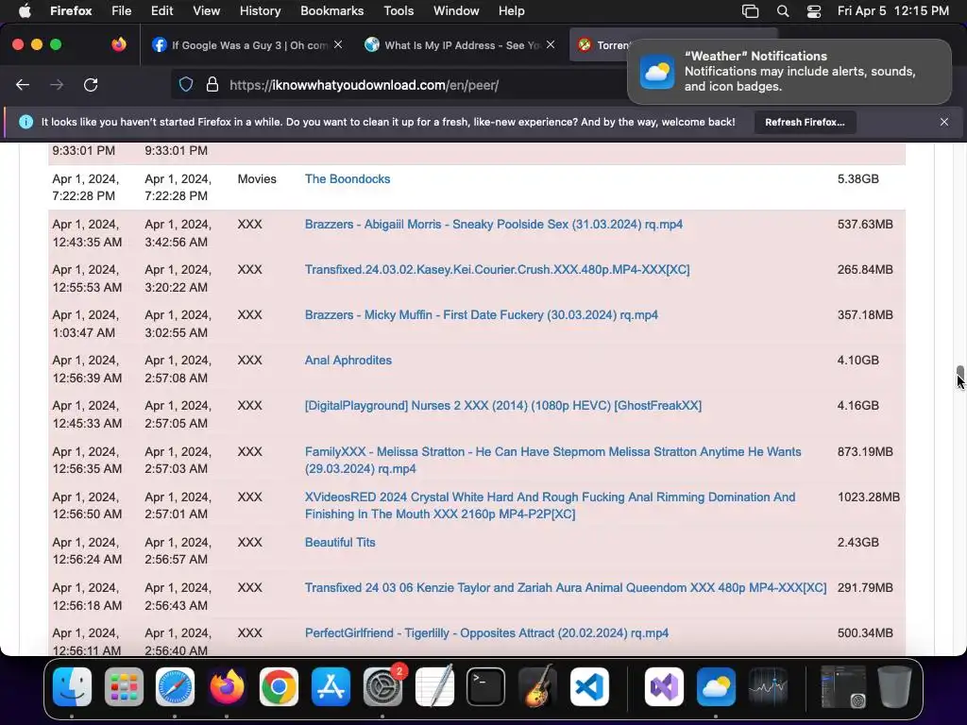Open the Edit menu
967x725 pixels.
(x=161, y=10)
